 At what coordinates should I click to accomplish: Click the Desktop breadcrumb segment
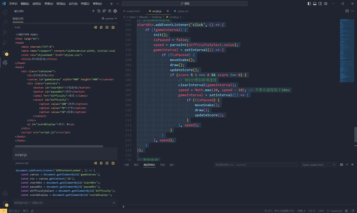pyautogui.click(x=157, y=17)
